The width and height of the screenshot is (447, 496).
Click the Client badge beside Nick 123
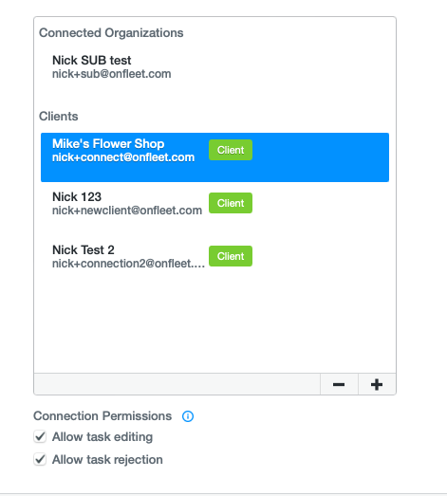click(231, 203)
